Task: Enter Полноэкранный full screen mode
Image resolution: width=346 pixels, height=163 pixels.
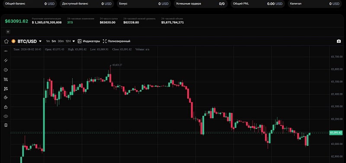Action: coord(116,41)
